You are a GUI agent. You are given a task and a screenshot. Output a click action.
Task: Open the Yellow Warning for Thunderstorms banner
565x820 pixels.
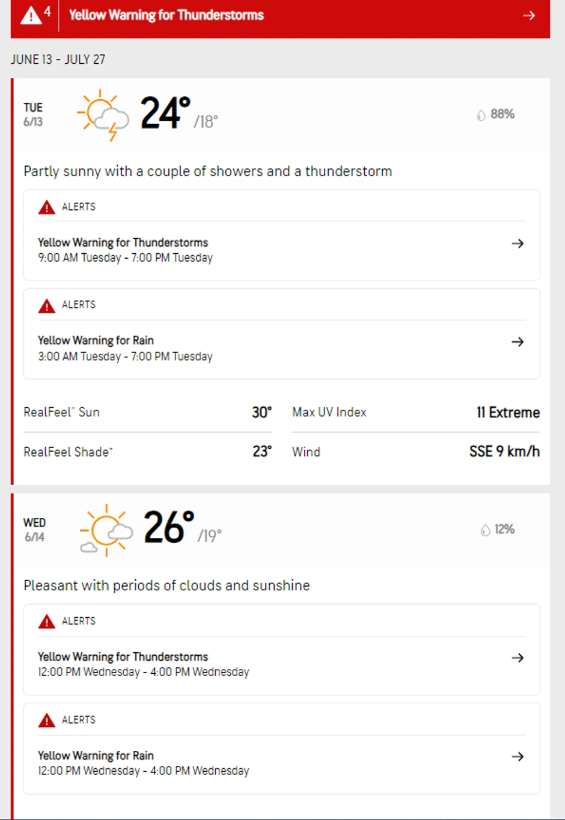pyautogui.click(x=166, y=15)
